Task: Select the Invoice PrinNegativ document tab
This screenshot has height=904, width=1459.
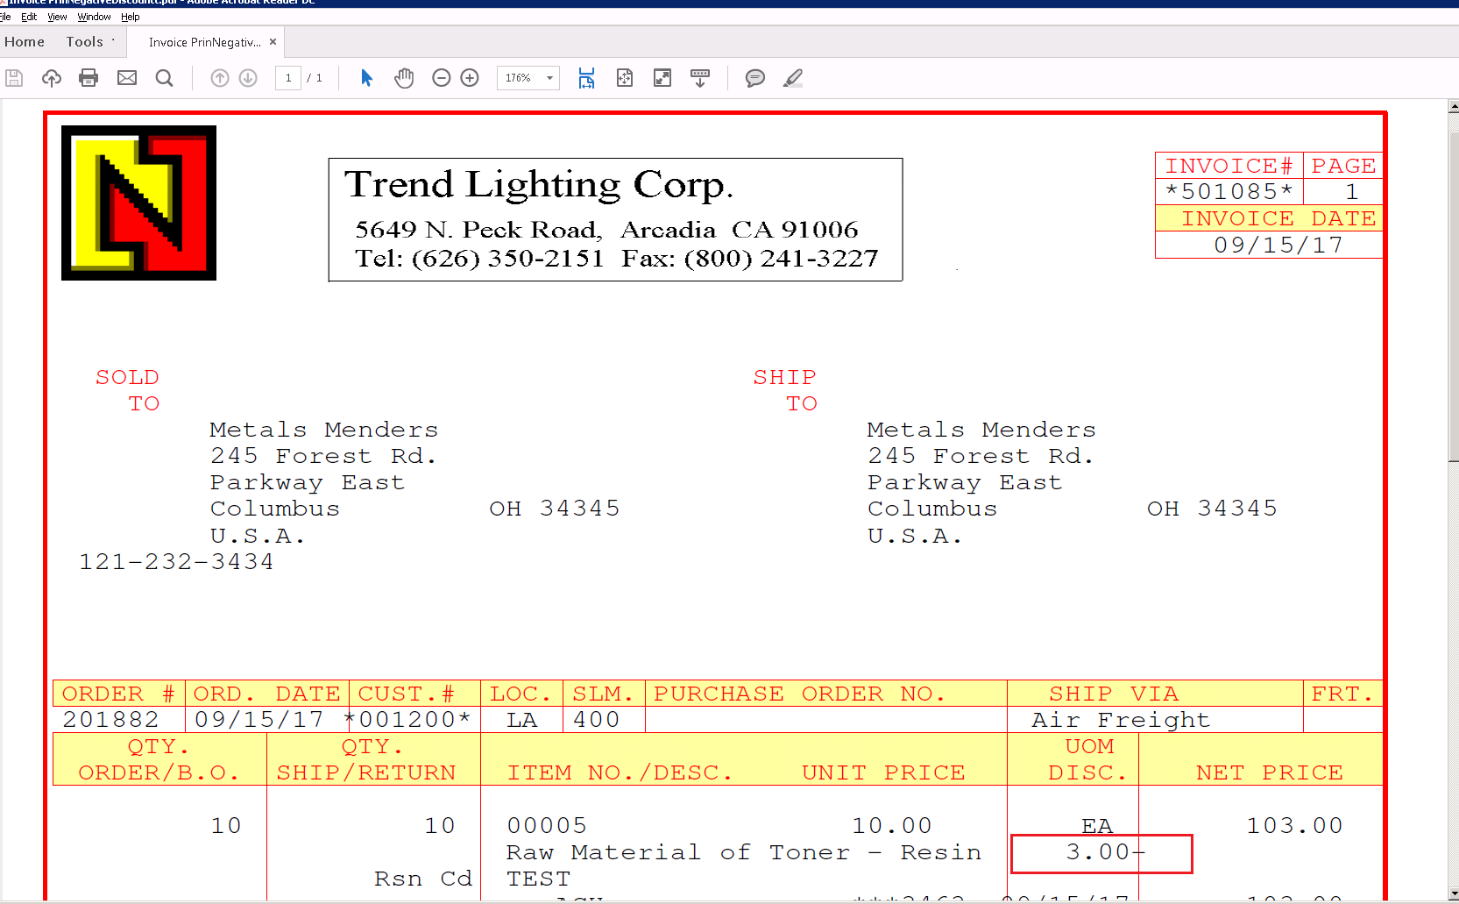Action: (x=204, y=42)
